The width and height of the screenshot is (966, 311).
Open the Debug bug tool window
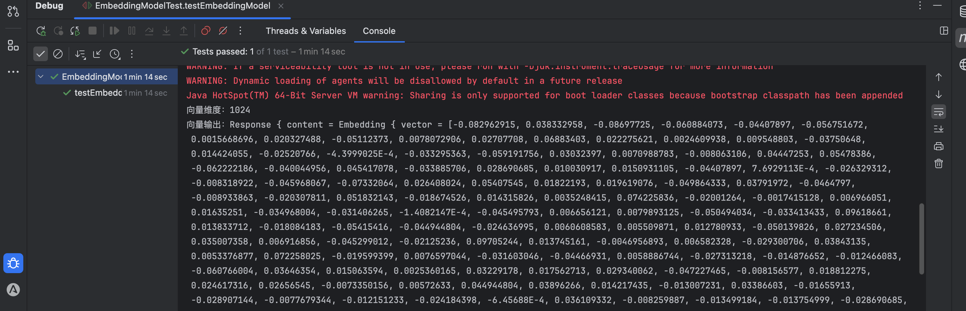coord(13,263)
